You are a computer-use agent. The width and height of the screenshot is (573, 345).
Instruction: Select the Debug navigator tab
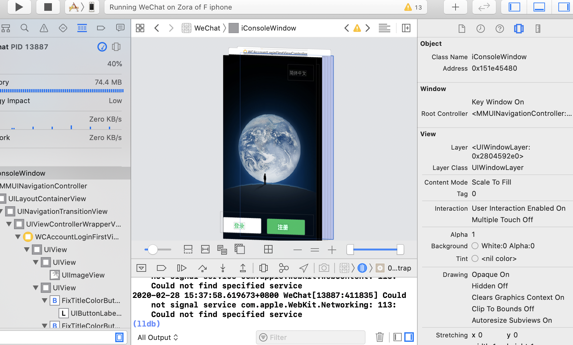click(82, 28)
